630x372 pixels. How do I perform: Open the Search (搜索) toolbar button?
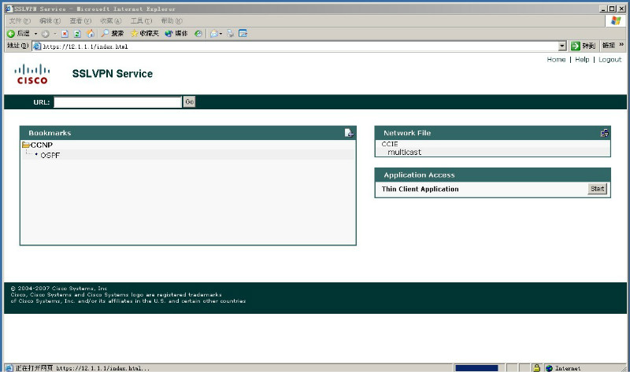(x=112, y=34)
